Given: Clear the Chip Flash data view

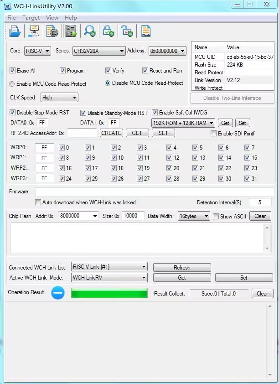Looking at the screenshot, I should [260, 216].
